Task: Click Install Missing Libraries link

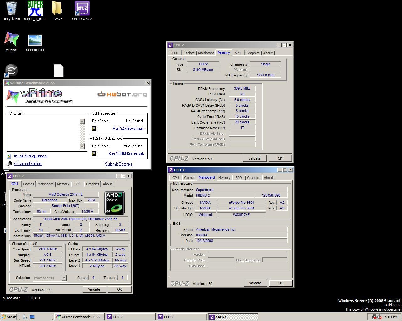Action: [31, 156]
